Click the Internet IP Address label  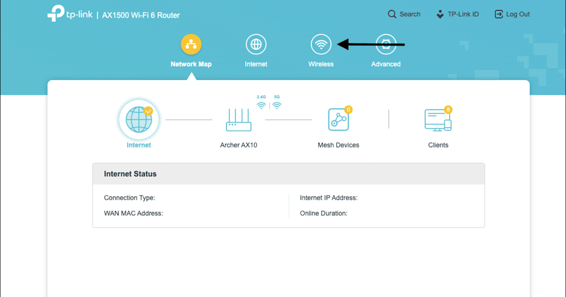(329, 198)
